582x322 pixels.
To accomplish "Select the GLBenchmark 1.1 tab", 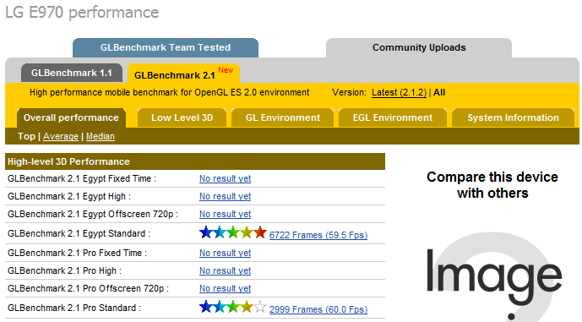I will coord(72,73).
